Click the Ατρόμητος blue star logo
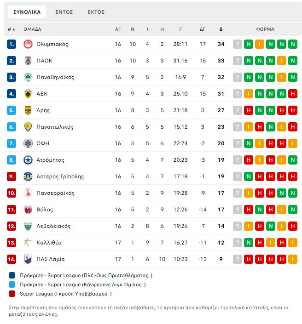Screen dimensions: 302x324 pos(28,160)
